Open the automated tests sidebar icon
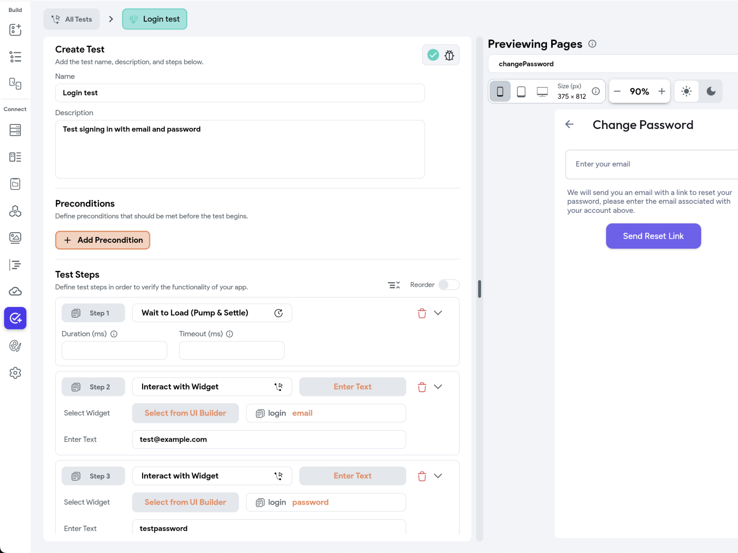738x553 pixels. click(x=15, y=318)
